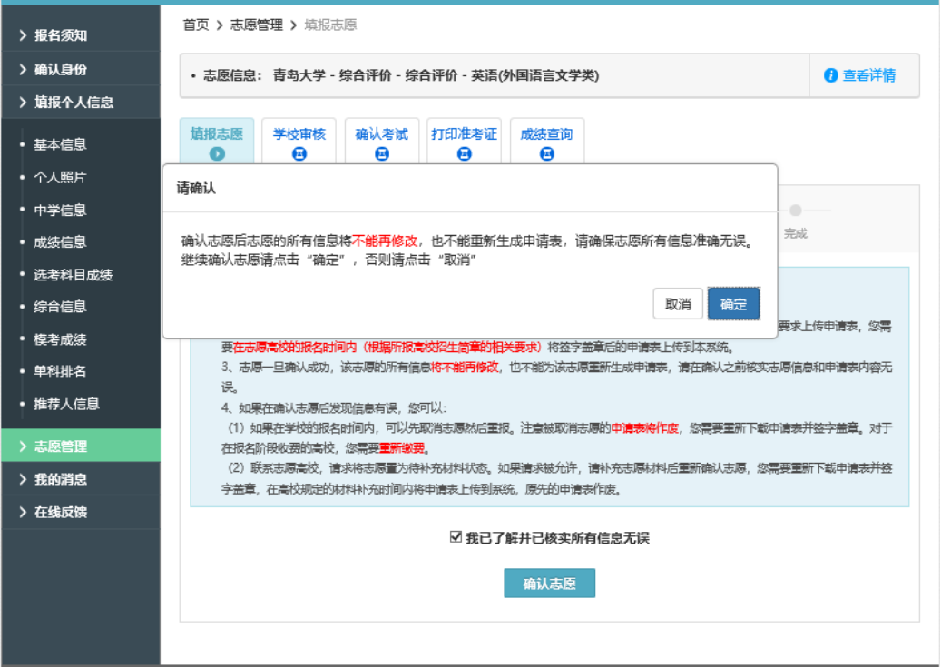This screenshot has width=941, height=667.
Task: Click the 完成 step circle marker
Action: 795,211
